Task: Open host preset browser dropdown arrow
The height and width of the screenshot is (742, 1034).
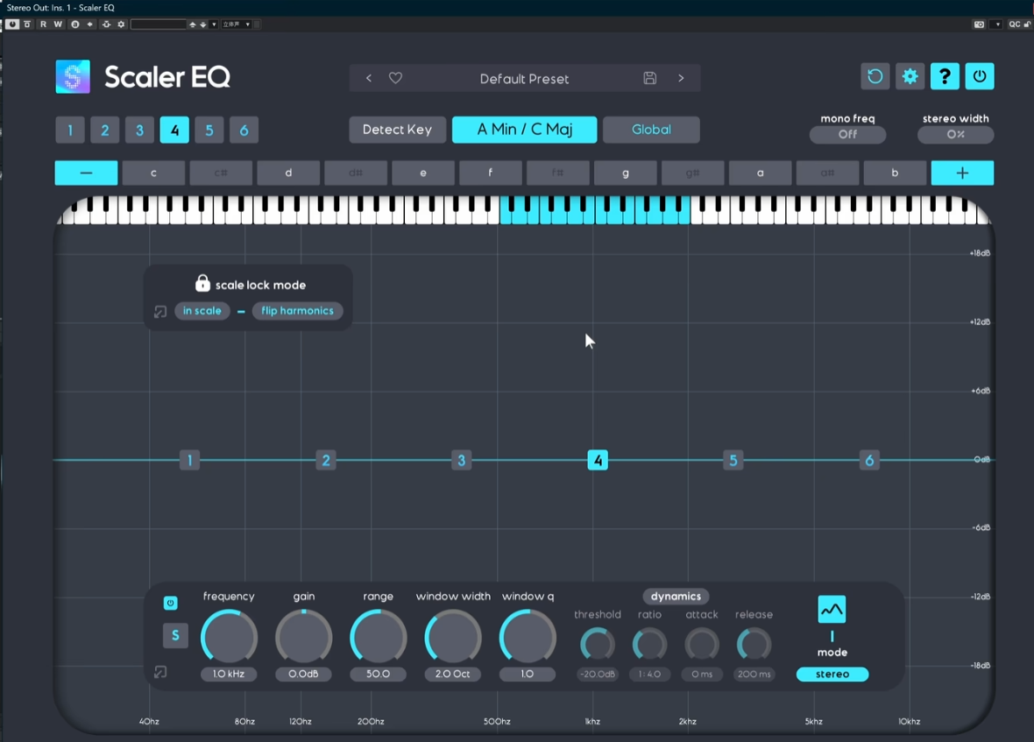Action: click(214, 25)
